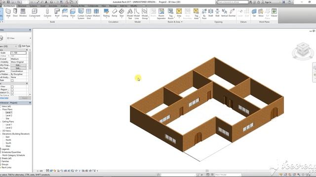Select the Floor tool
Screen dimensions: 316x177
point(73,13)
